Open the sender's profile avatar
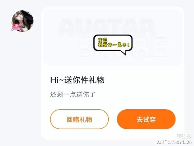This screenshot has height=146, width=194. [x=23, y=21]
